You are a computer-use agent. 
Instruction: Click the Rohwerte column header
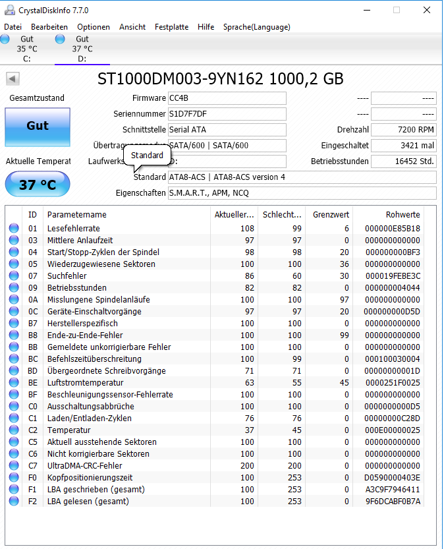click(389, 215)
